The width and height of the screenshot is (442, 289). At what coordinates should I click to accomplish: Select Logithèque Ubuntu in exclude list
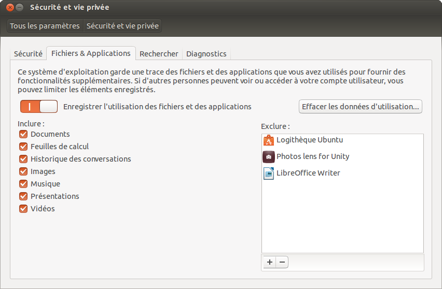tap(342, 140)
